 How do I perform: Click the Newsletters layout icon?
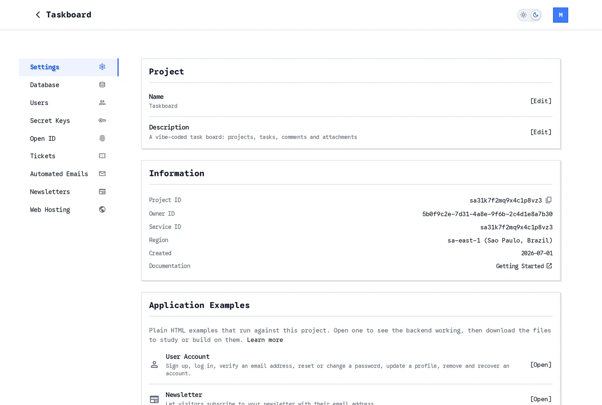[102, 192]
